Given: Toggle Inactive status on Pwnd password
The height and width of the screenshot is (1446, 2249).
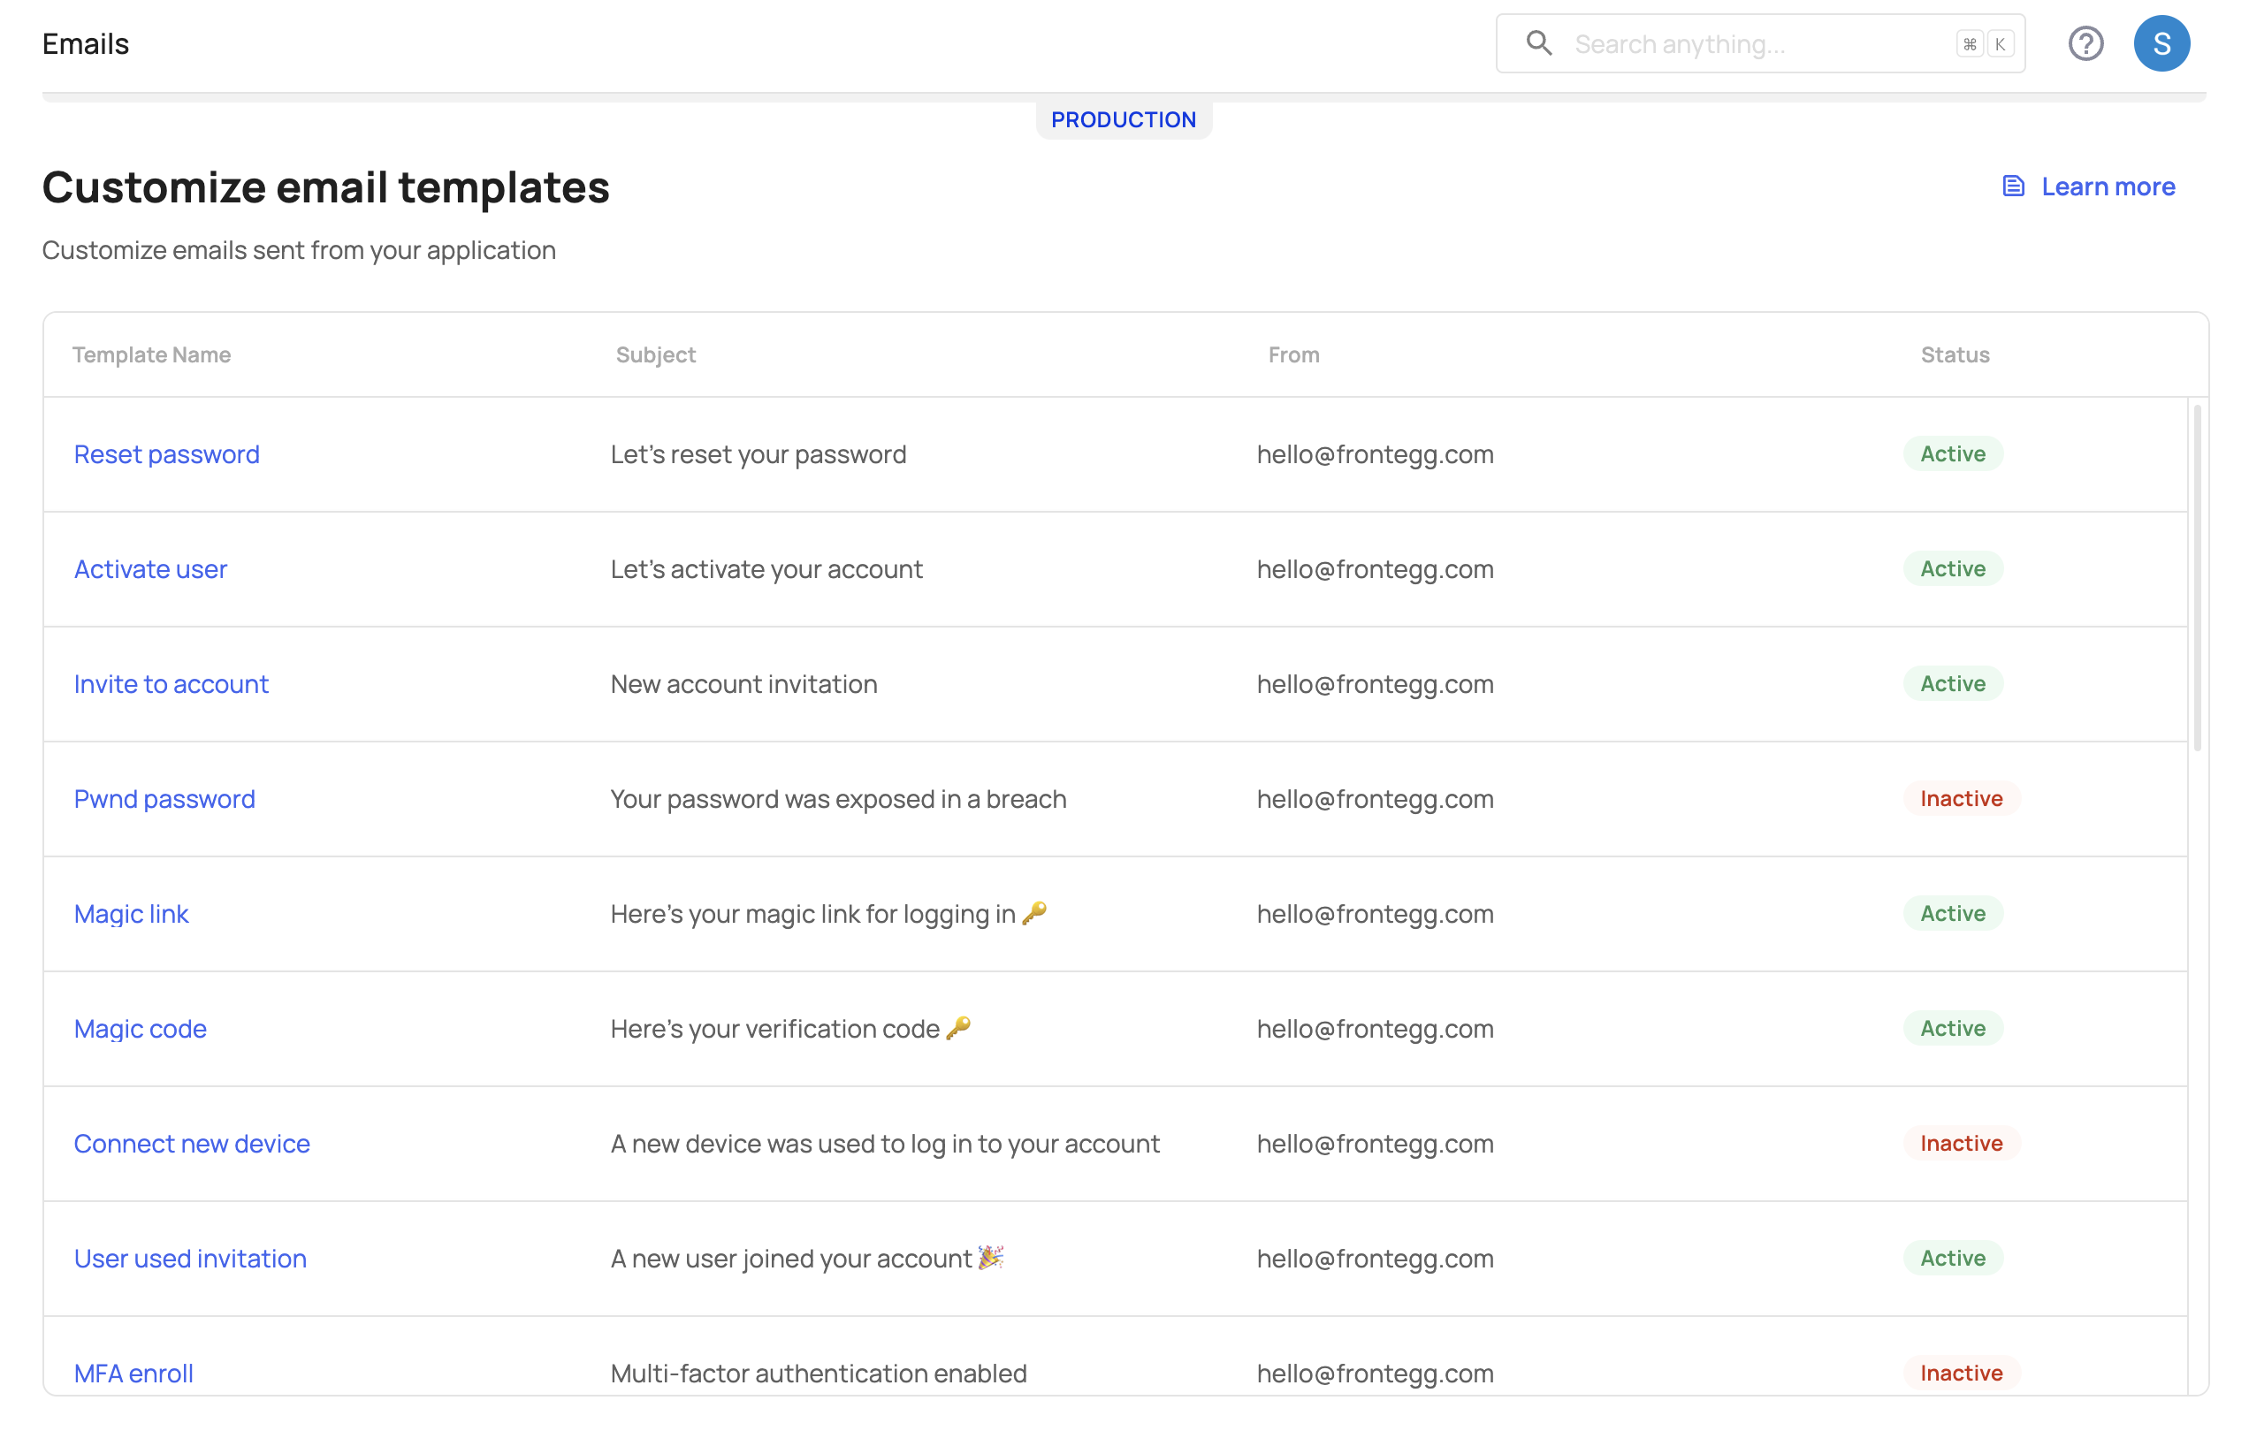Looking at the screenshot, I should tap(1963, 798).
